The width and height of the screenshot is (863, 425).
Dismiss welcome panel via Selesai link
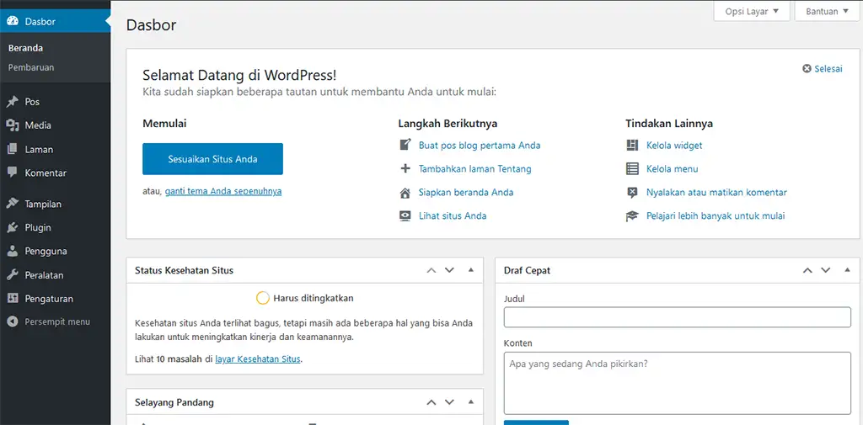828,69
